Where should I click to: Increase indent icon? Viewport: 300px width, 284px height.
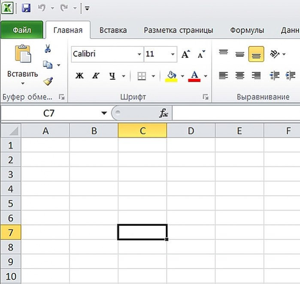click(x=291, y=76)
